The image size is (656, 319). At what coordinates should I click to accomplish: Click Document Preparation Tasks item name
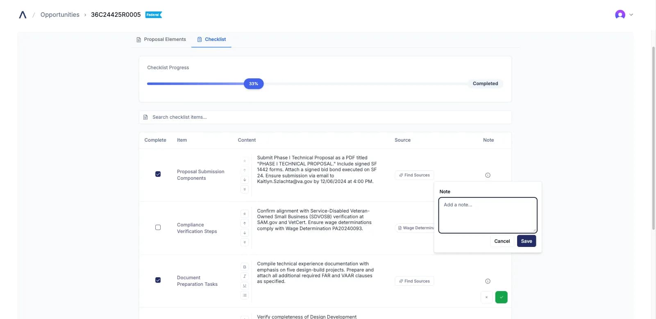pos(197,281)
